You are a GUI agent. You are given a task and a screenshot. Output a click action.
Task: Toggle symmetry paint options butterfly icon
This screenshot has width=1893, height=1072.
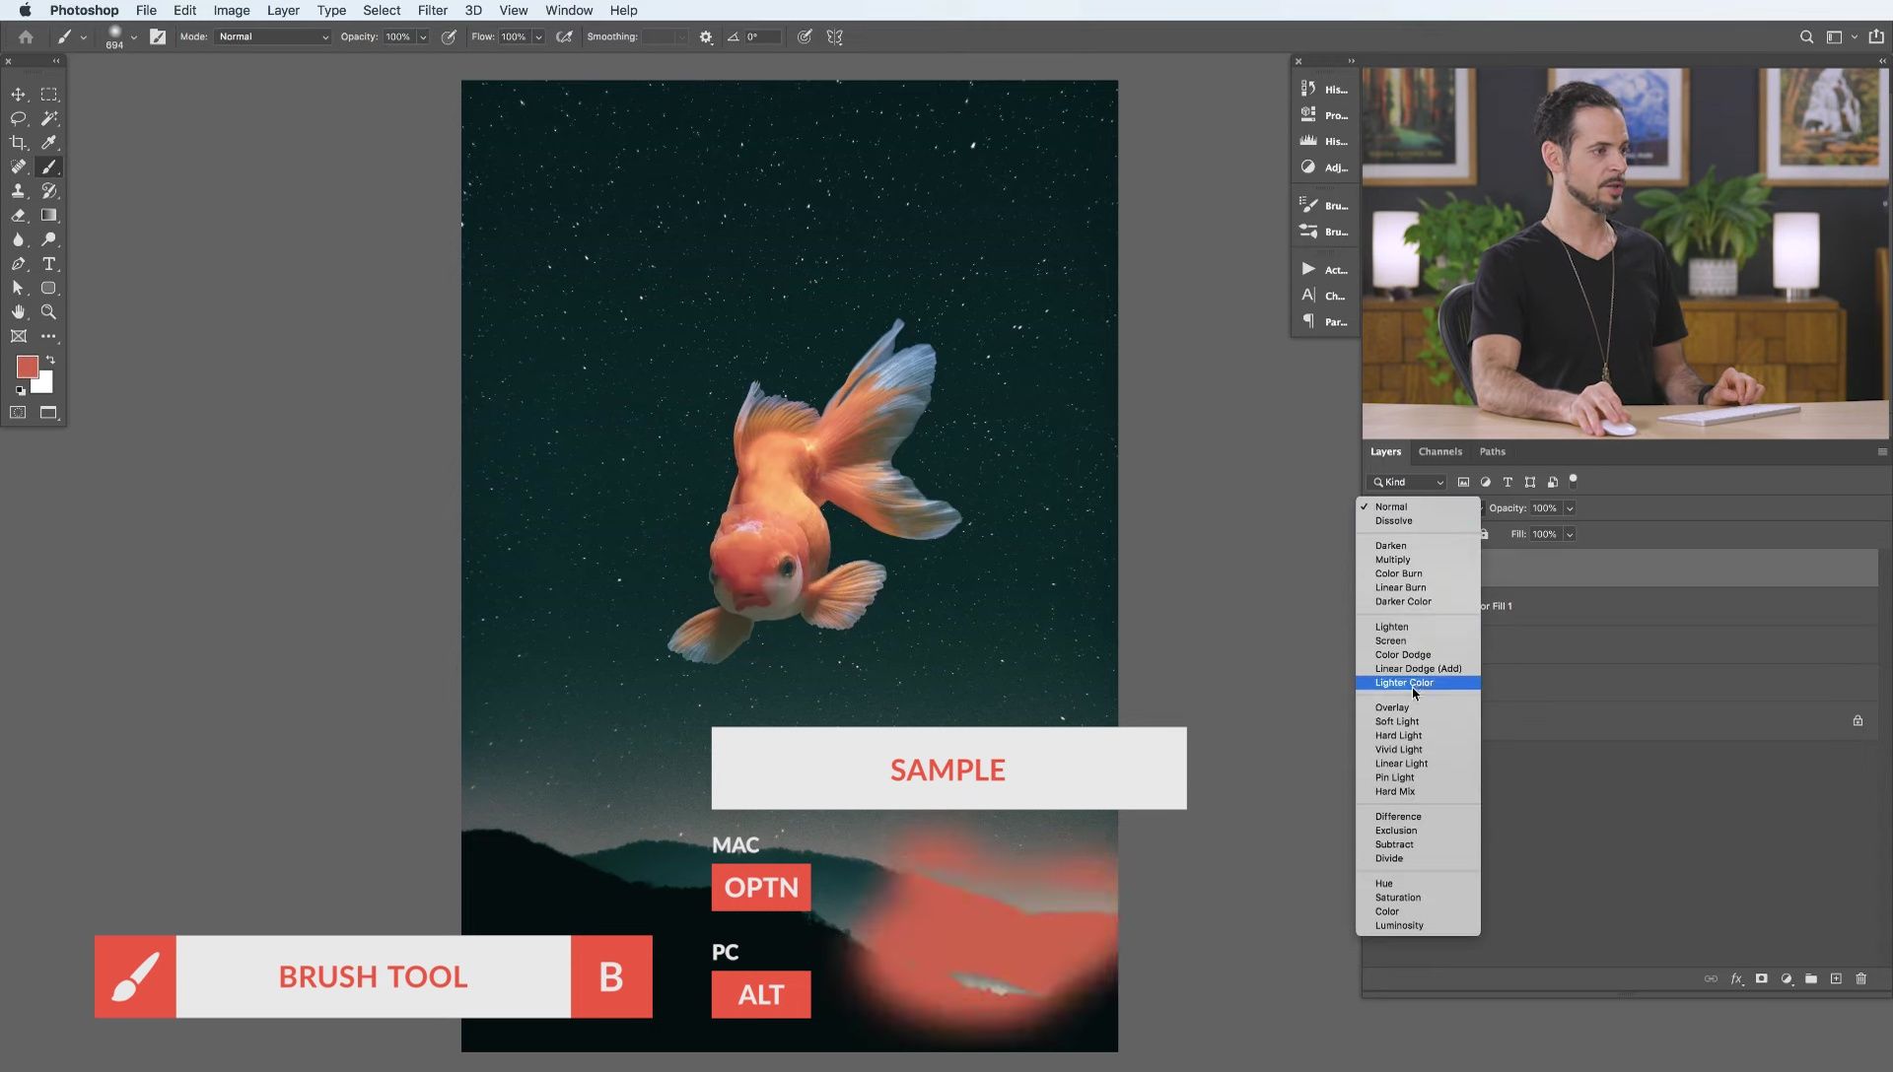tap(835, 36)
